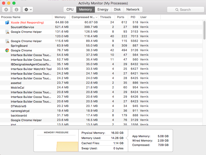
Task: Click the vertical scrollbar thumb
Action: click(204, 30)
